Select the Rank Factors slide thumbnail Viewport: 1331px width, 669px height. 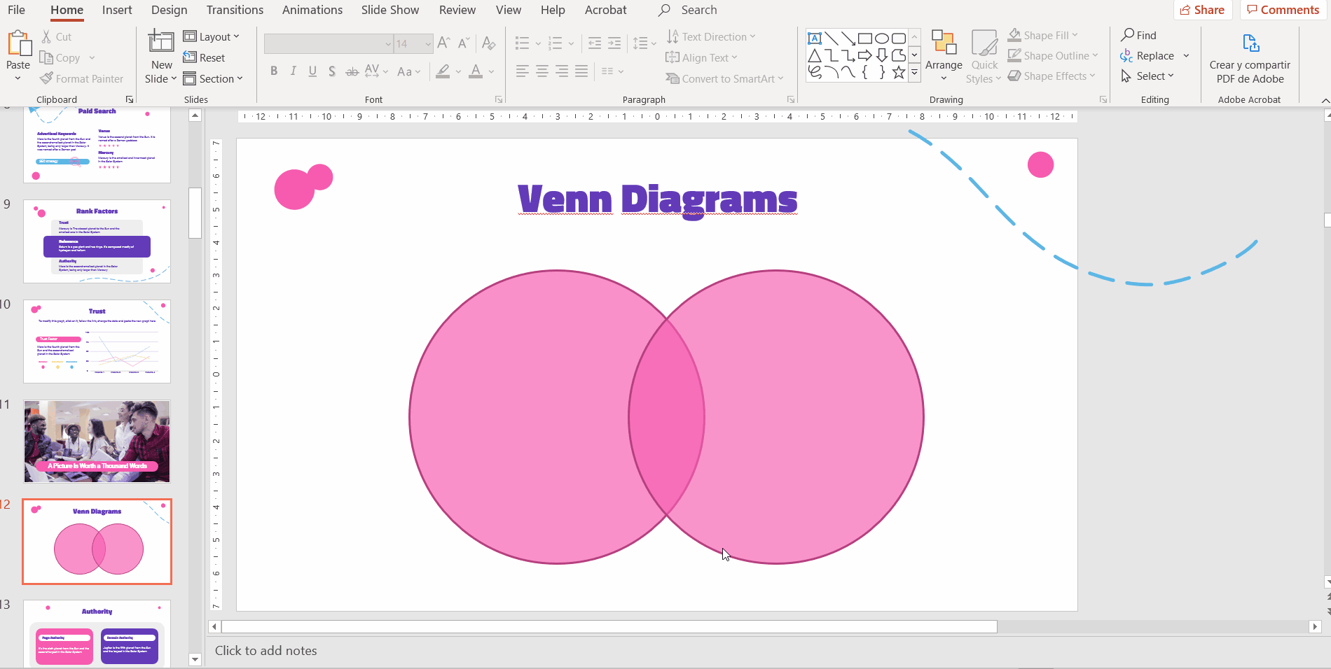coord(97,241)
